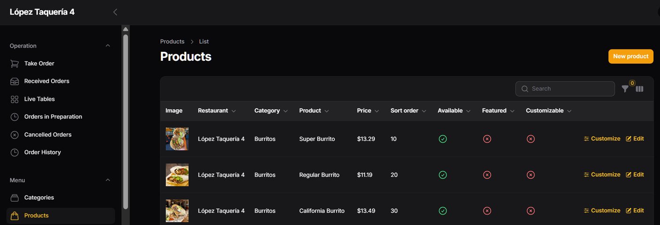Click the Received Orders inbox icon
The image size is (660, 225).
(x=15, y=81)
